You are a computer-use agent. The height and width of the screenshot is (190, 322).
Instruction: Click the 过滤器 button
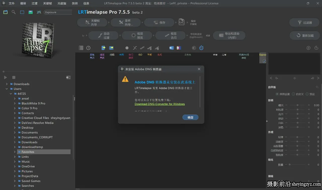click(304, 23)
